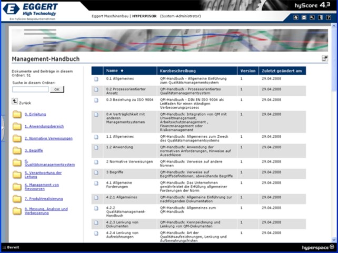338x253 pixels.
Task: Click the Zurück up-arrow icon
Action: (x=15, y=103)
